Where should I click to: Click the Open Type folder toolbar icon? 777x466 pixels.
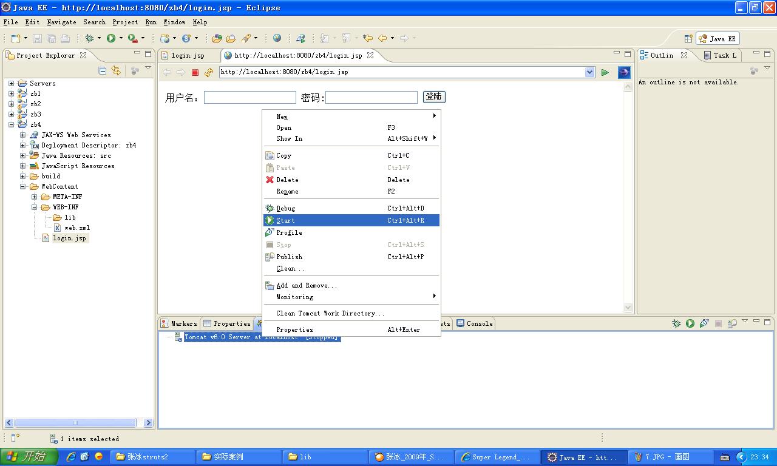tap(217, 38)
